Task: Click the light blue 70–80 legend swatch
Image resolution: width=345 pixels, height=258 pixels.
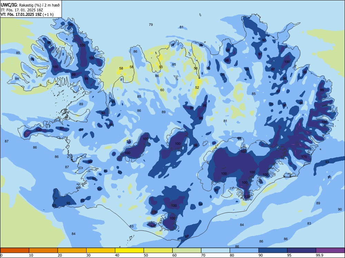Action: tap(215, 250)
